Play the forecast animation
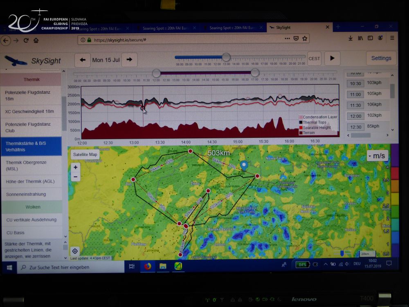 (x=332, y=58)
